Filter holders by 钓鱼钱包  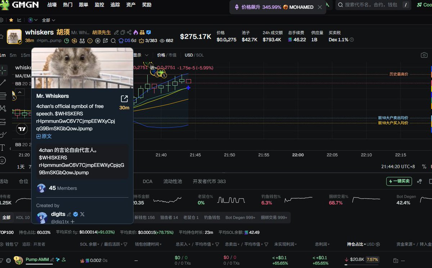(x=212, y=217)
